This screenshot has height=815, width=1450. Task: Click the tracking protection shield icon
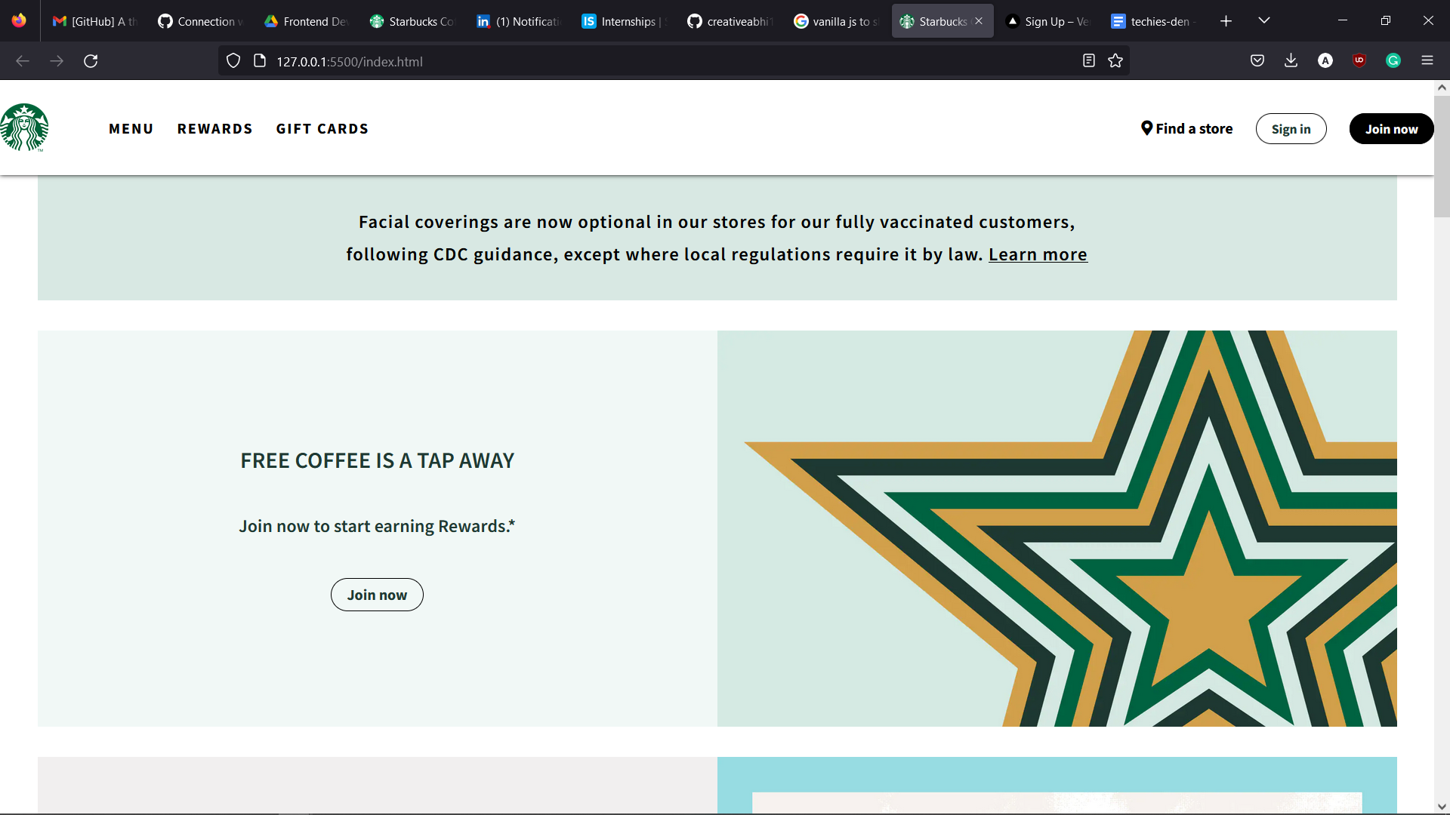pos(233,61)
